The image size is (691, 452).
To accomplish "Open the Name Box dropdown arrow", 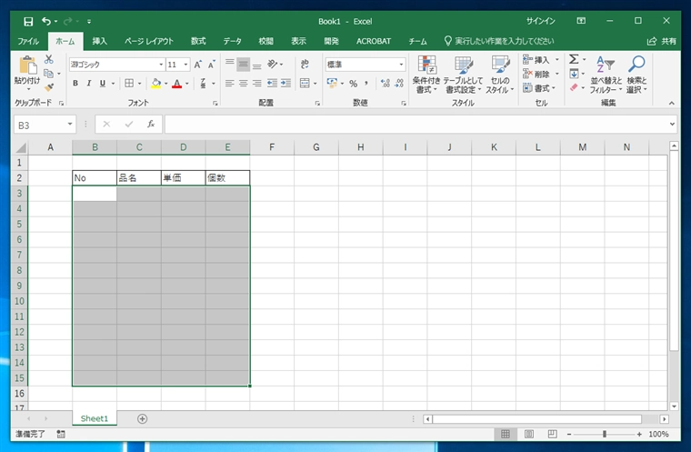I will (70, 125).
